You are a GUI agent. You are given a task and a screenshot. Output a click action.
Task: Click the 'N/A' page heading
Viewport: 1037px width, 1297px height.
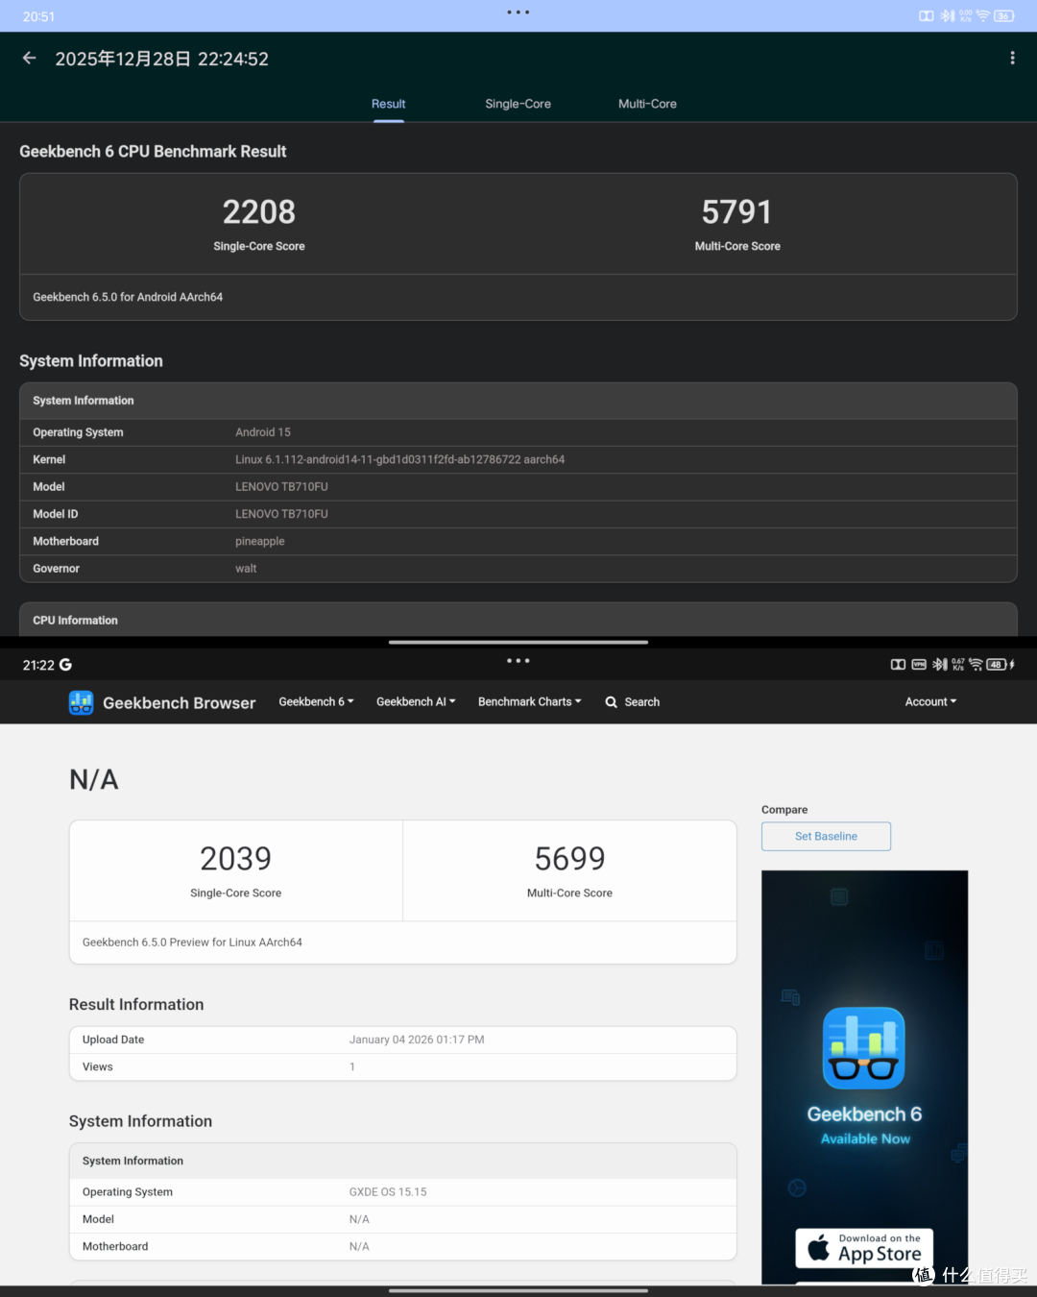coord(94,779)
